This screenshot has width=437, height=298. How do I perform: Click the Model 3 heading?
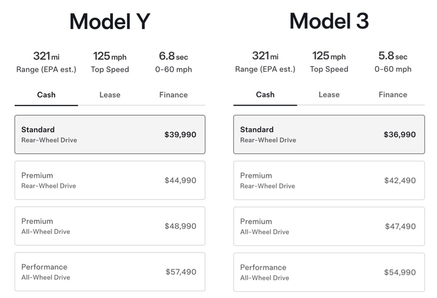pyautogui.click(x=329, y=22)
